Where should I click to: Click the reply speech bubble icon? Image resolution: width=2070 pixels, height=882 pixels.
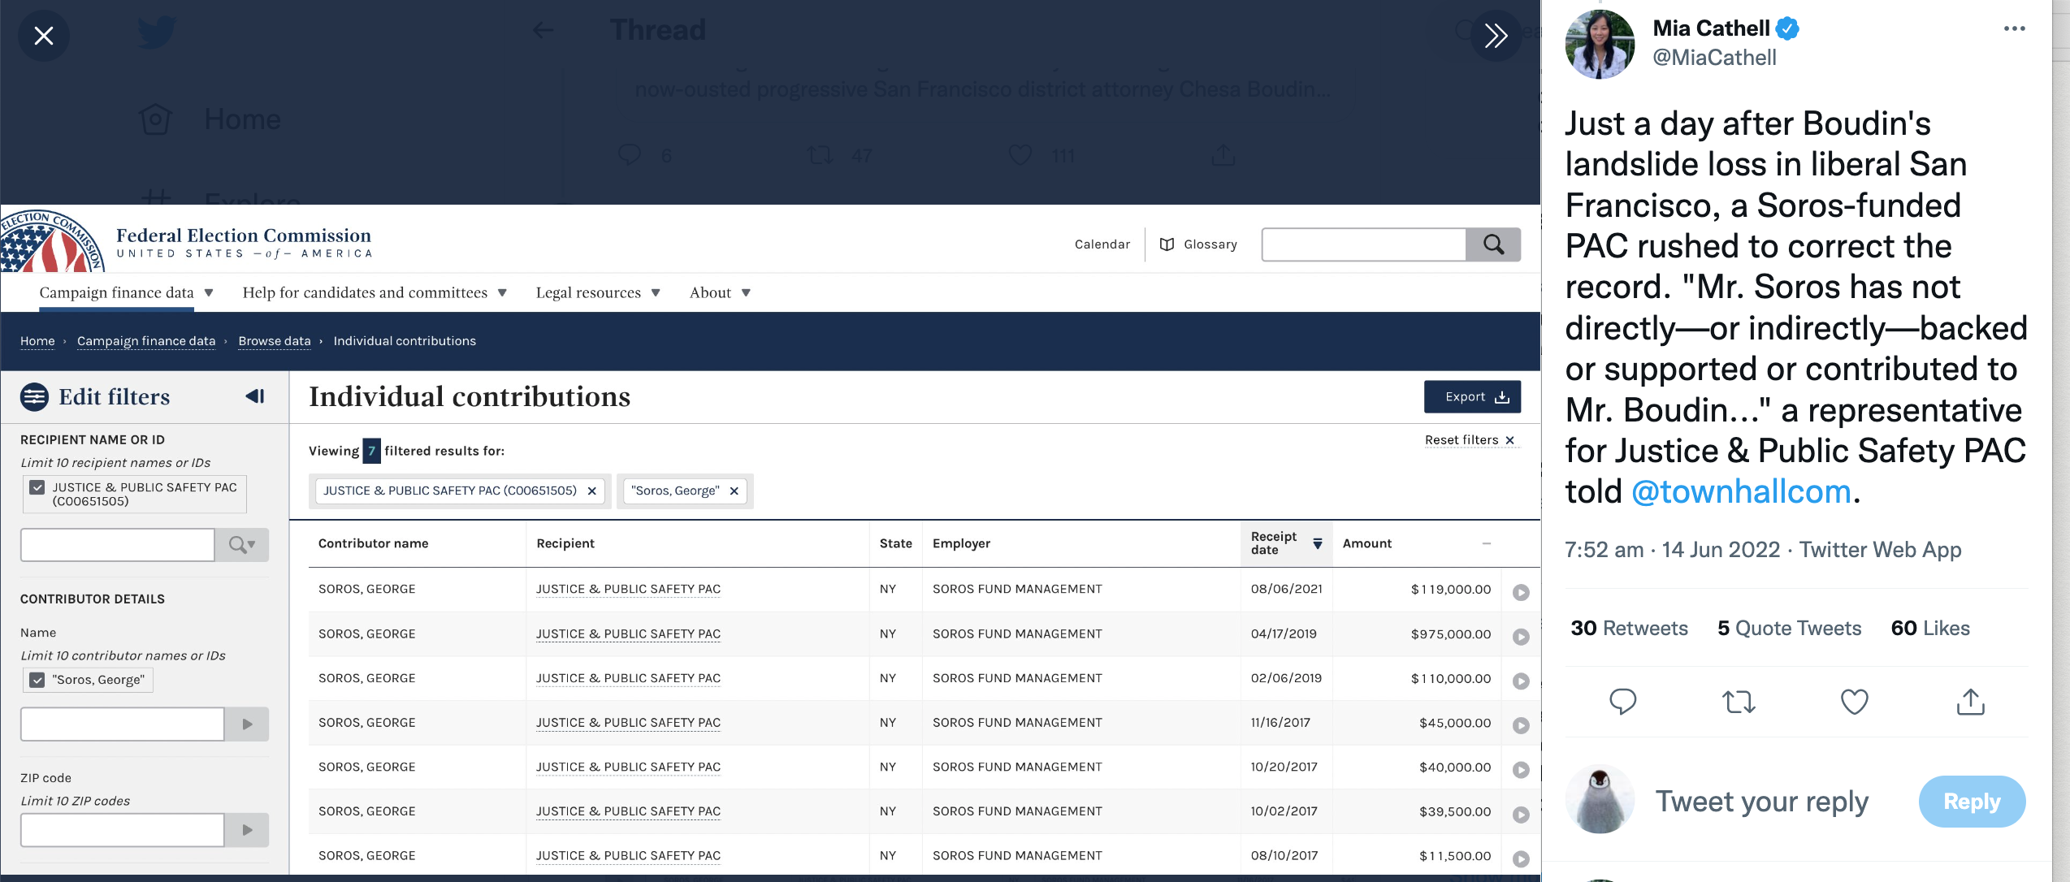1622,702
